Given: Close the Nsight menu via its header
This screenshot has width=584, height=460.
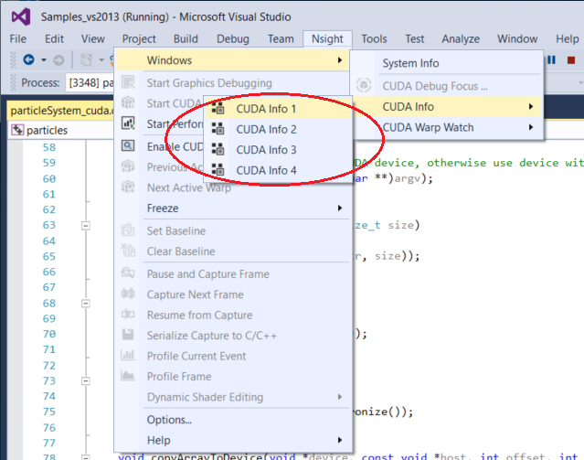Looking at the screenshot, I should (327, 38).
